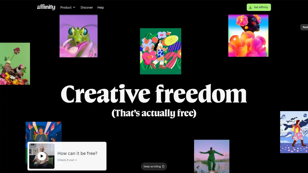
Task: Open the man in green suit photo
Action: click(212, 156)
